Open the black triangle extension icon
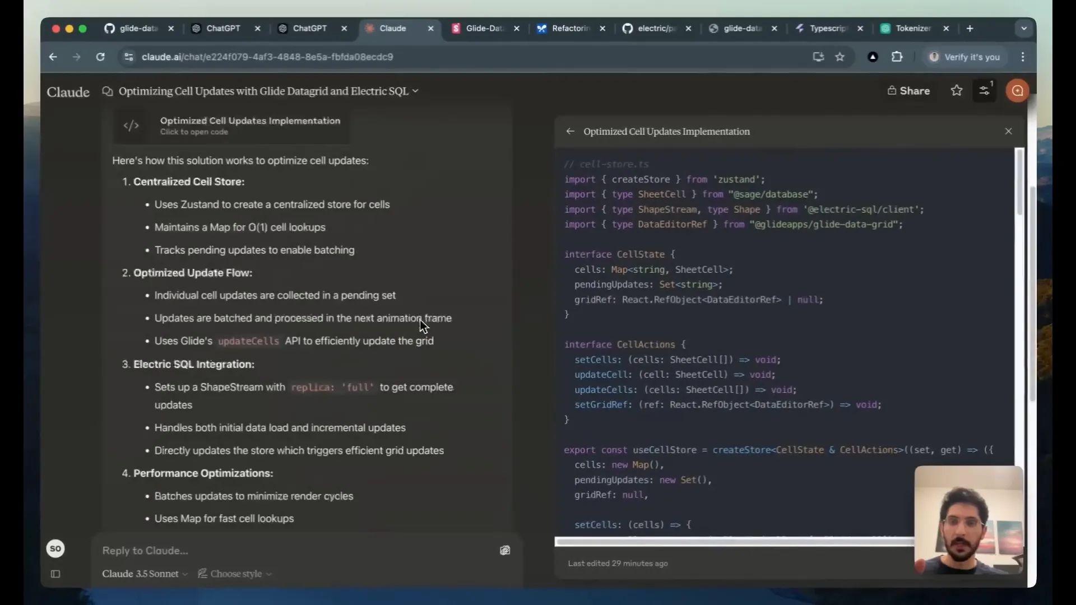The image size is (1076, 605). (x=873, y=57)
